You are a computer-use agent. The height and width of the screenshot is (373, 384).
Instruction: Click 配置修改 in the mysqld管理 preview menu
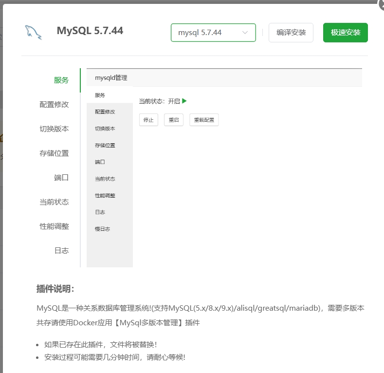tap(105, 112)
